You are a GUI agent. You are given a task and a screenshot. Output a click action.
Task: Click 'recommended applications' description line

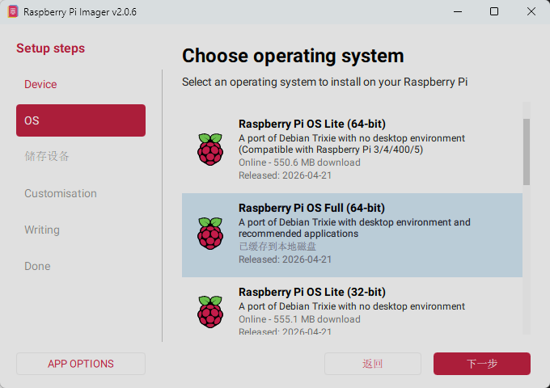coord(298,234)
